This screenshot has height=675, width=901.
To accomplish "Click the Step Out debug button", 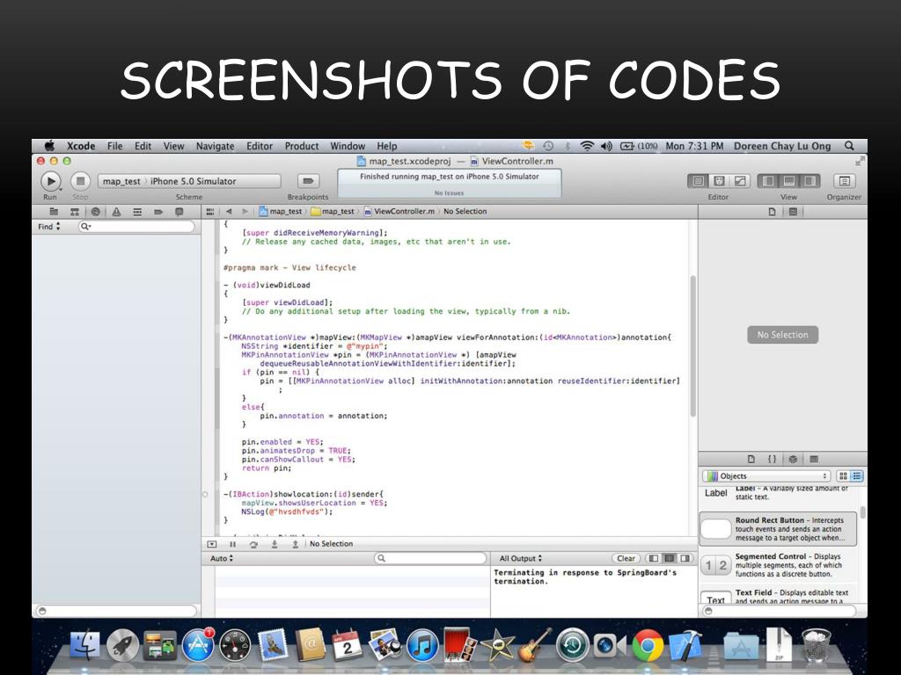I will point(295,544).
